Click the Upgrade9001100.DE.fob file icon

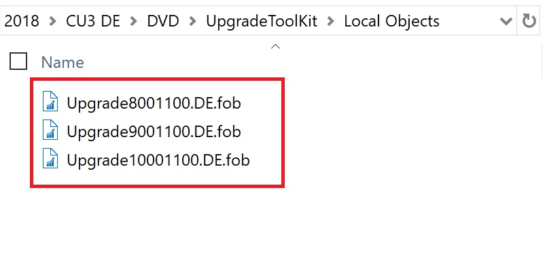point(50,132)
